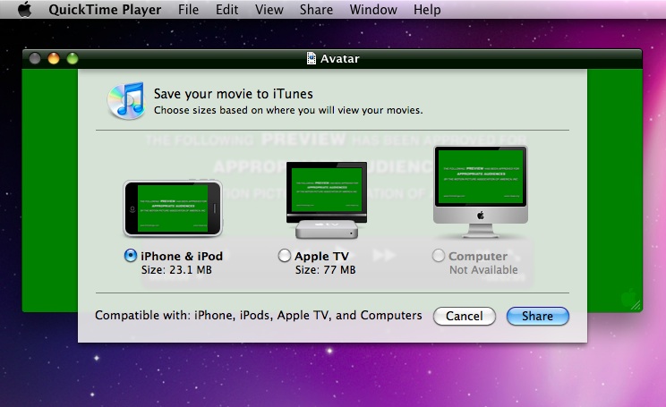Screen dimensions: 666x407
Task: Open the Apple menu
Action: pos(24,9)
